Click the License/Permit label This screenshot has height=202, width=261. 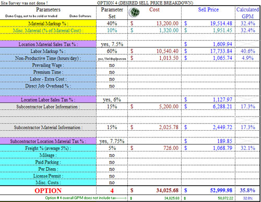(48, 176)
